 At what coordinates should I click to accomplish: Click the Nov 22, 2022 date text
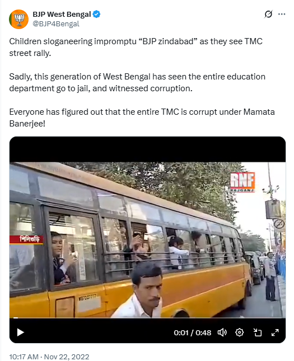(67, 357)
